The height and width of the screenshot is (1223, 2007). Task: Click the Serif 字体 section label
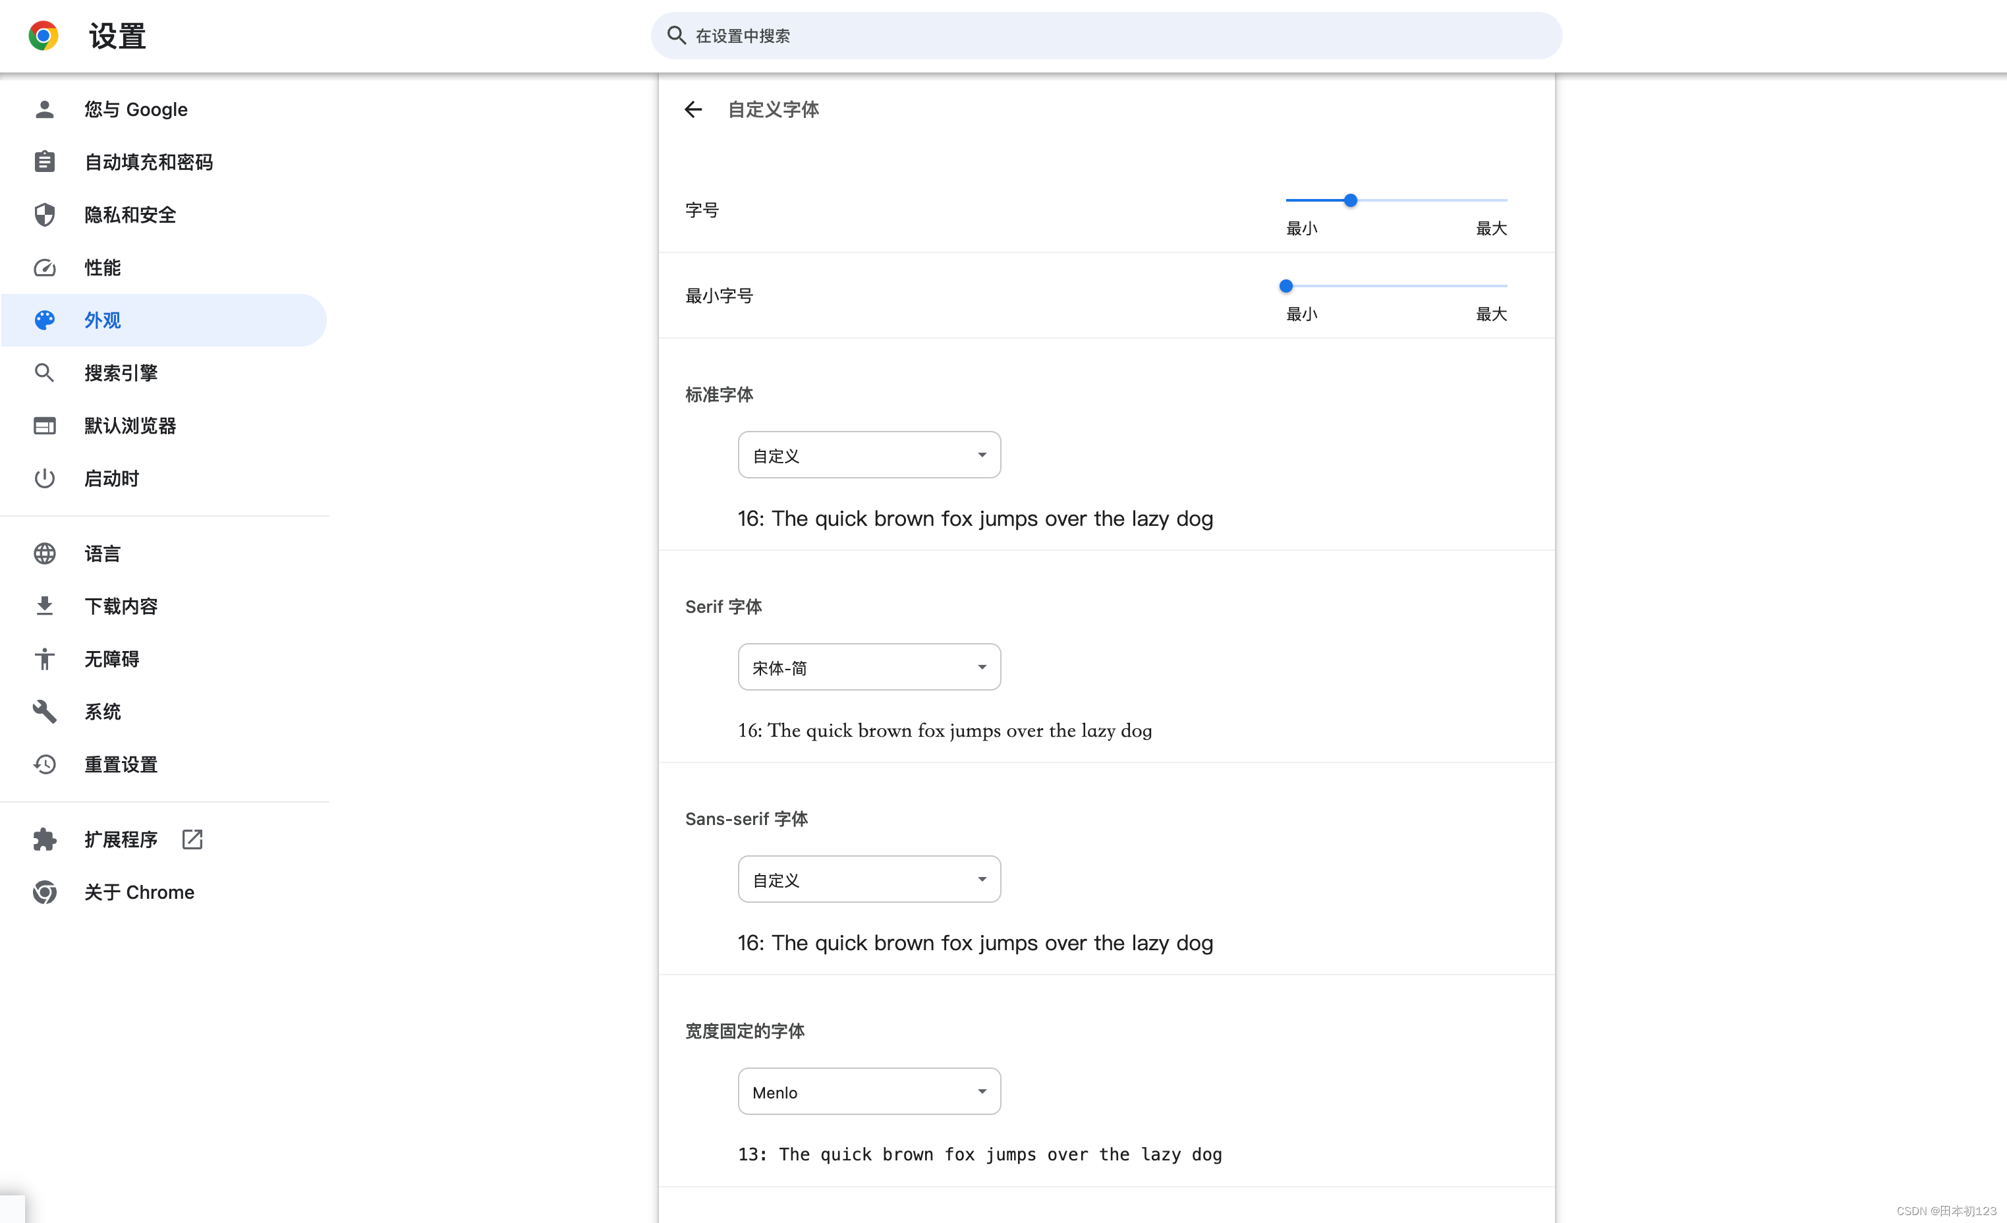tap(723, 606)
